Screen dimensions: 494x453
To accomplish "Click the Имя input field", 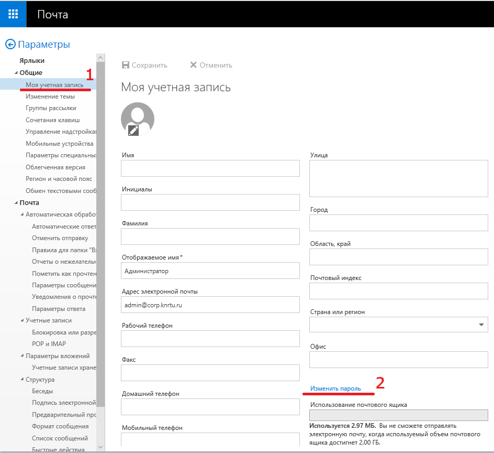I will point(210,168).
